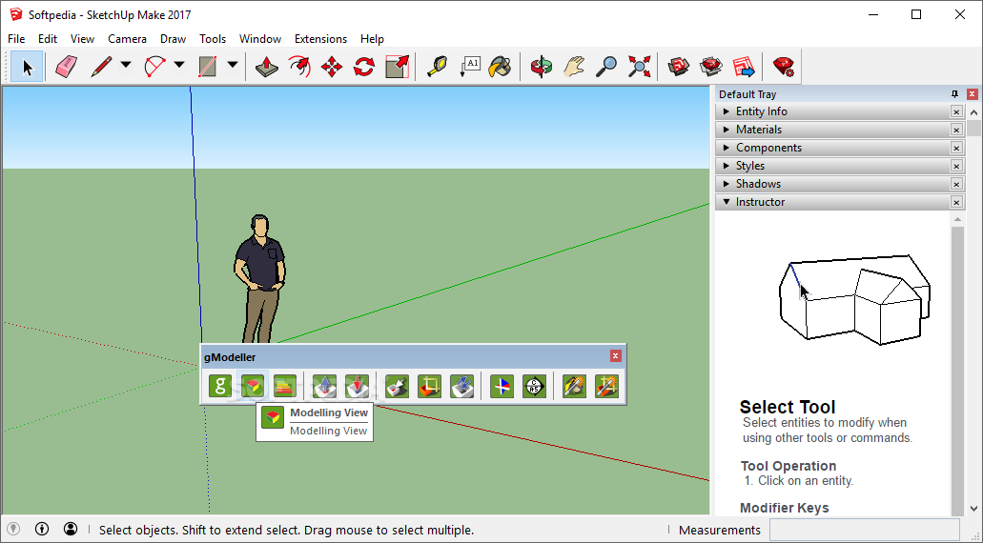Select the Zoom magnifier tool
Image resolution: width=983 pixels, height=543 pixels.
606,67
